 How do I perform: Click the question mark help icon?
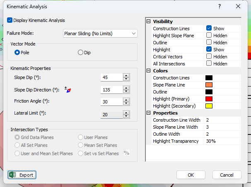click(x=220, y=6)
